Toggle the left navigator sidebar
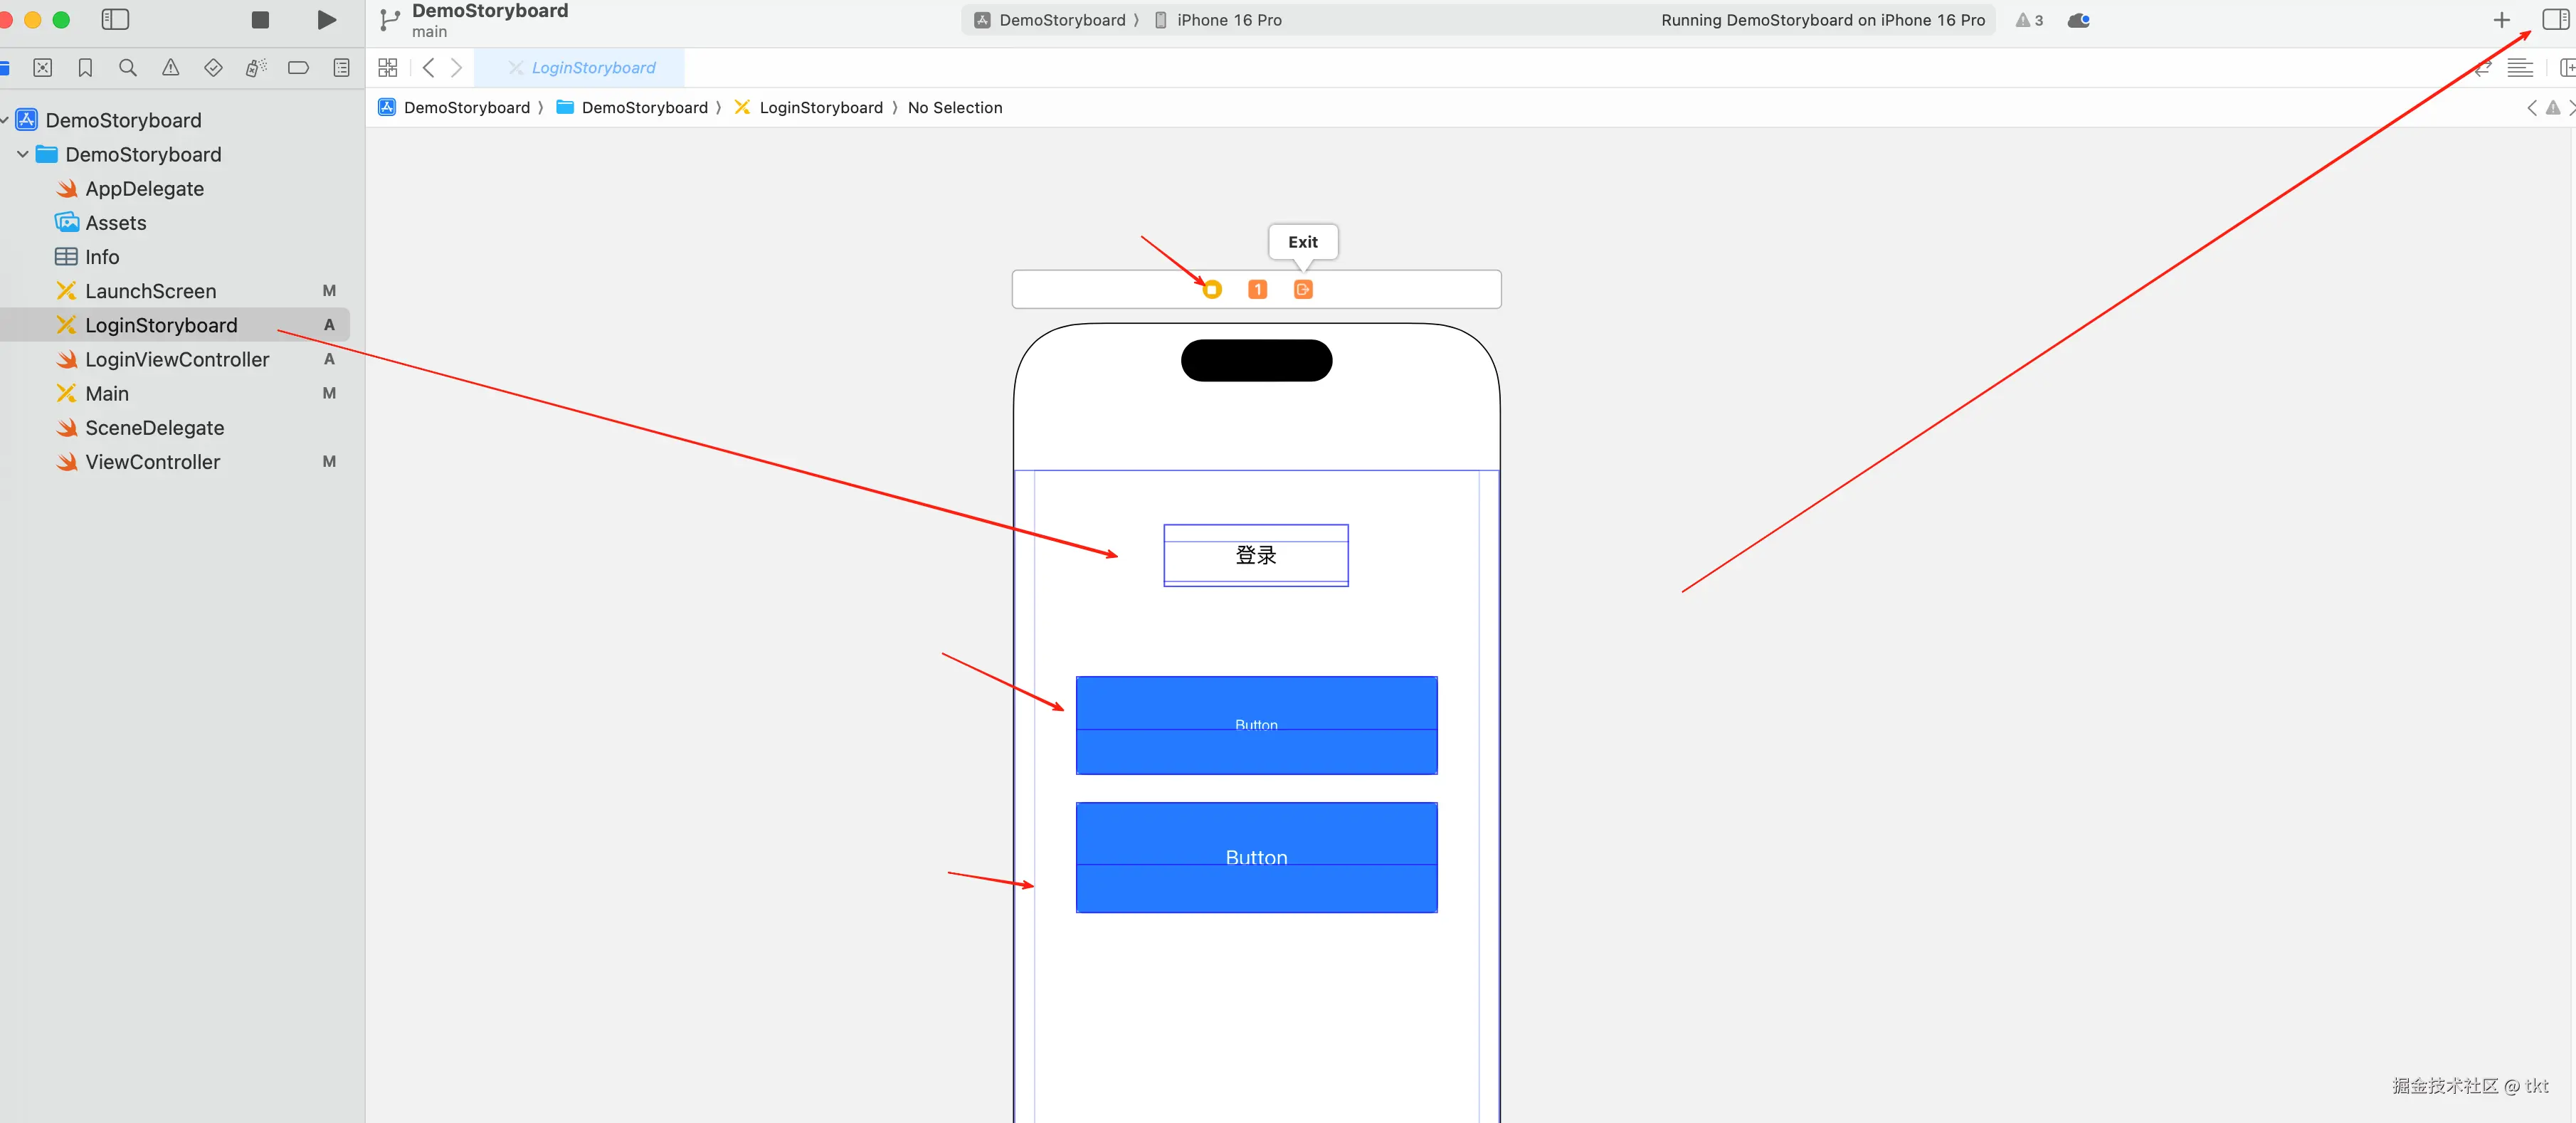 pyautogui.click(x=116, y=20)
